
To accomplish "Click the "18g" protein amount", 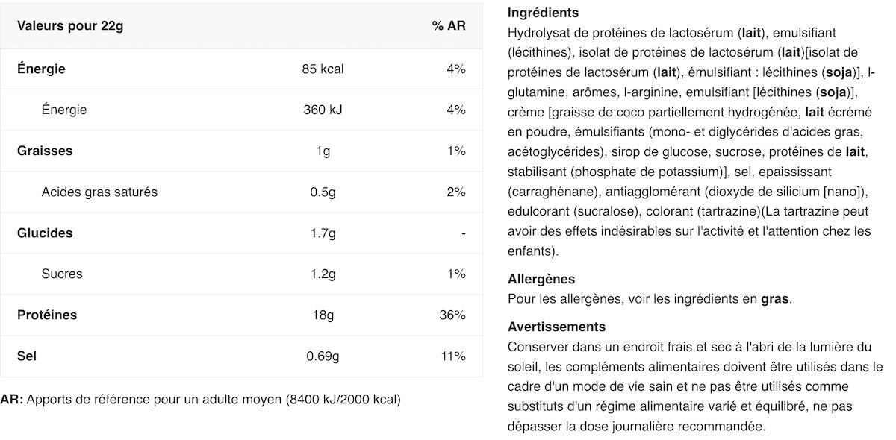I will [323, 315].
